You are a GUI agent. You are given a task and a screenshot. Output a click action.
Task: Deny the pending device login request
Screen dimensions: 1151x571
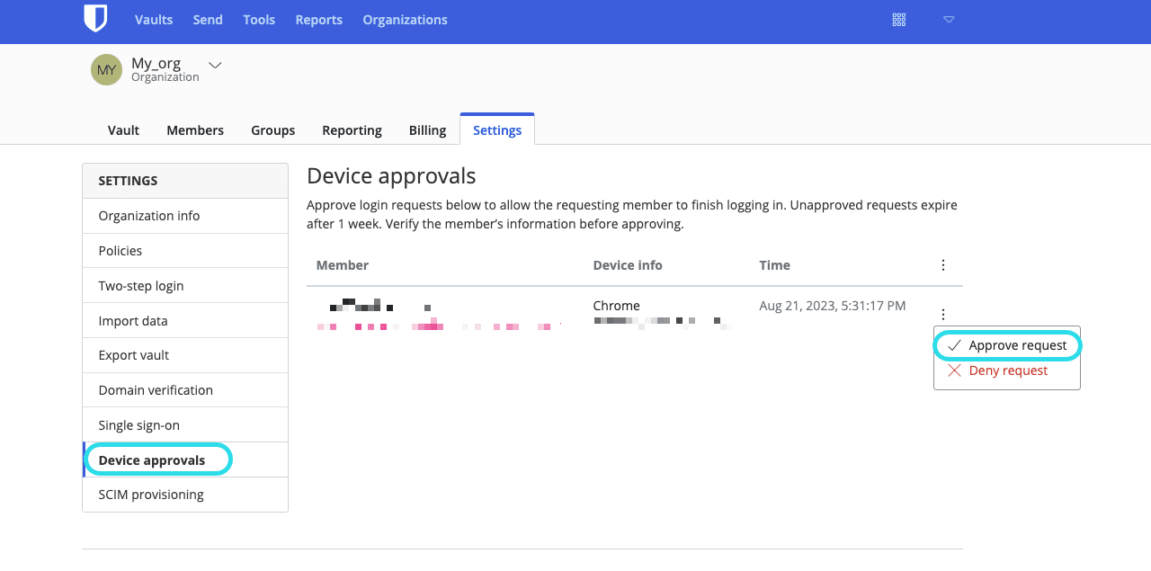pos(1007,370)
